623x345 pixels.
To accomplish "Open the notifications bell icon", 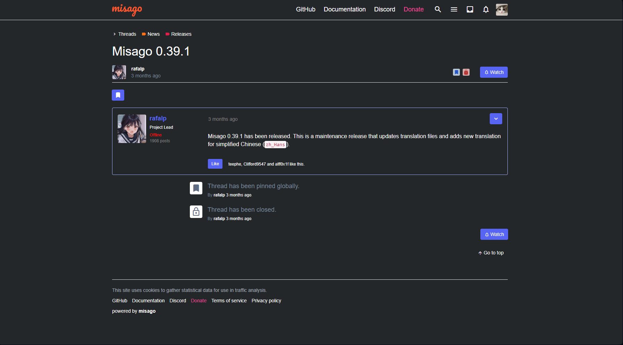I will 486,9.
